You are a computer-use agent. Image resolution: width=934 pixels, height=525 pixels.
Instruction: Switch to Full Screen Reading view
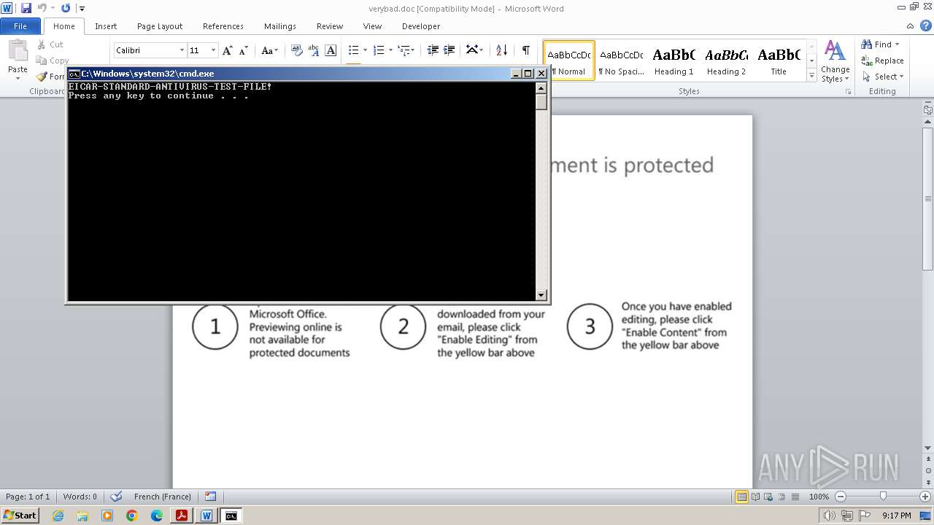pyautogui.click(x=755, y=497)
